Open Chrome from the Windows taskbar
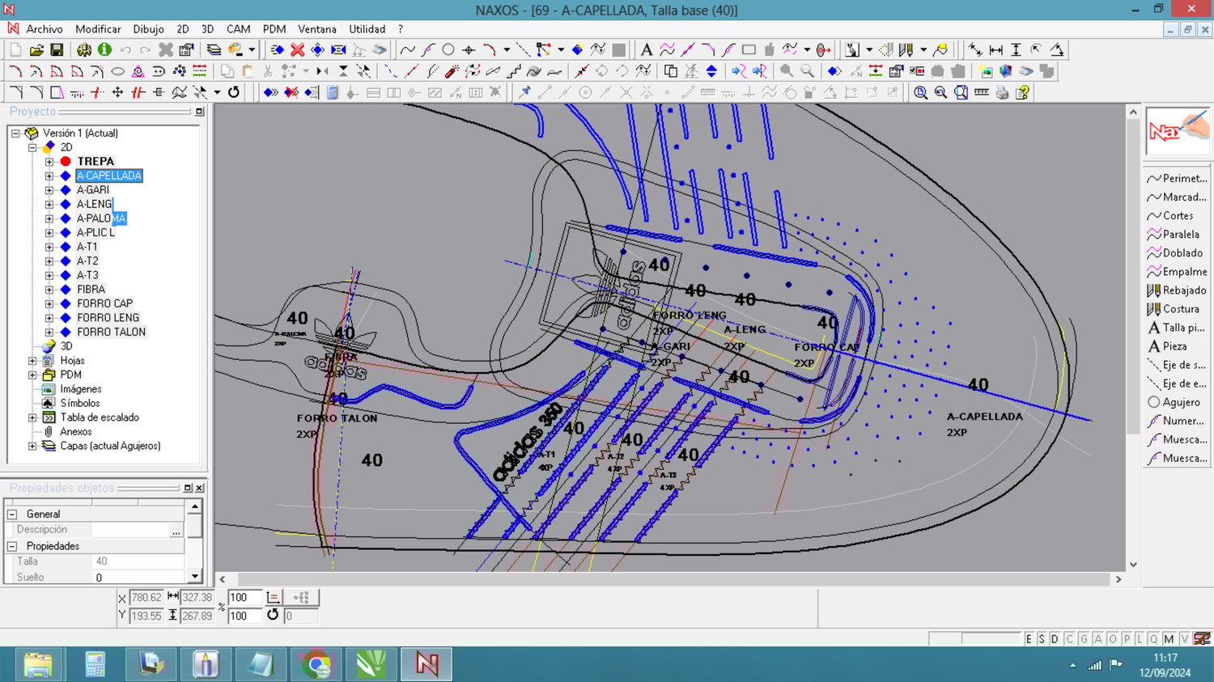The width and height of the screenshot is (1214, 682). 316,664
